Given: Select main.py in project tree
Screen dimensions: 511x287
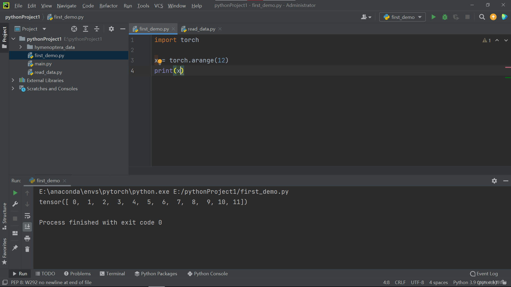Looking at the screenshot, I should pyautogui.click(x=43, y=64).
